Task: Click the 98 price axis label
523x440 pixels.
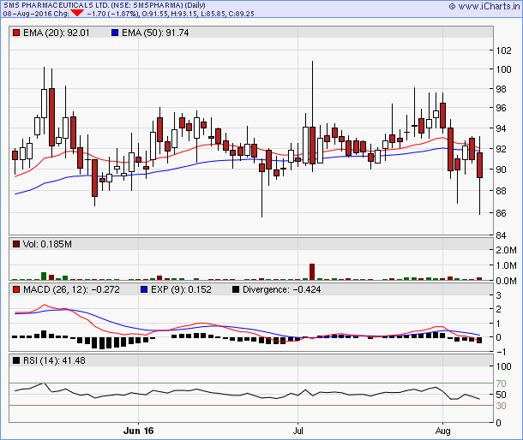Action: pos(501,89)
